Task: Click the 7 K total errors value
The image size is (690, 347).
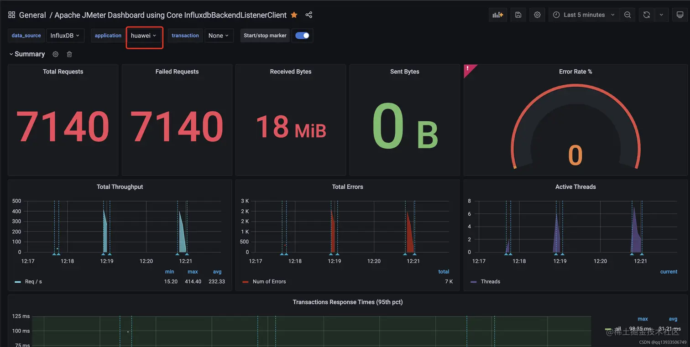Action: click(x=449, y=282)
